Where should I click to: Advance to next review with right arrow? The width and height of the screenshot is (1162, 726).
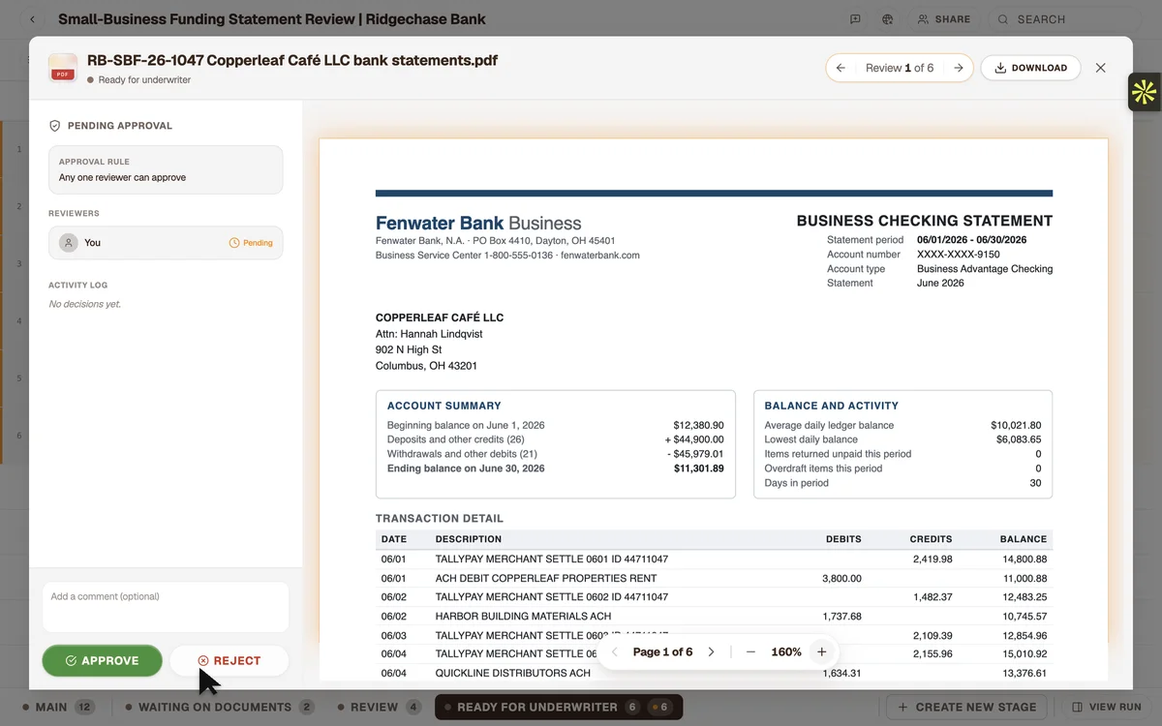click(x=958, y=68)
